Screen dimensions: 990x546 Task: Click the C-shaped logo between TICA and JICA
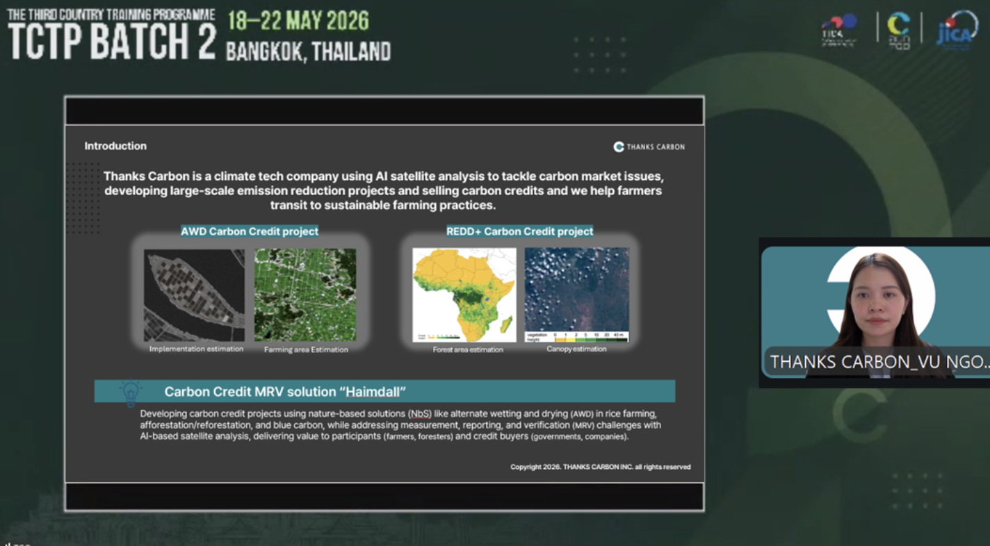point(898,31)
